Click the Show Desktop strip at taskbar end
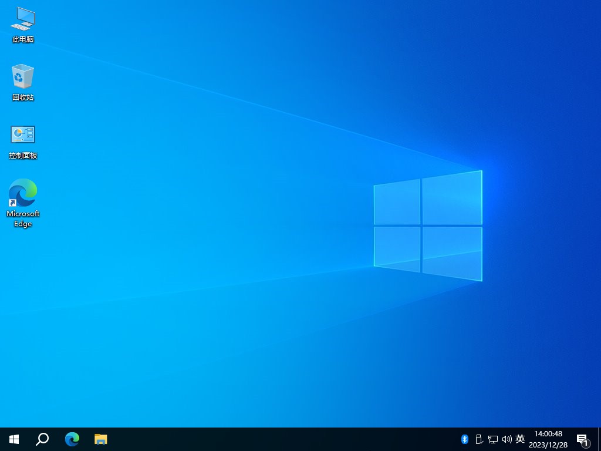The height and width of the screenshot is (451, 601). pos(599,439)
